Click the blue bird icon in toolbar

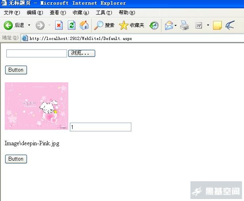tap(230, 25)
